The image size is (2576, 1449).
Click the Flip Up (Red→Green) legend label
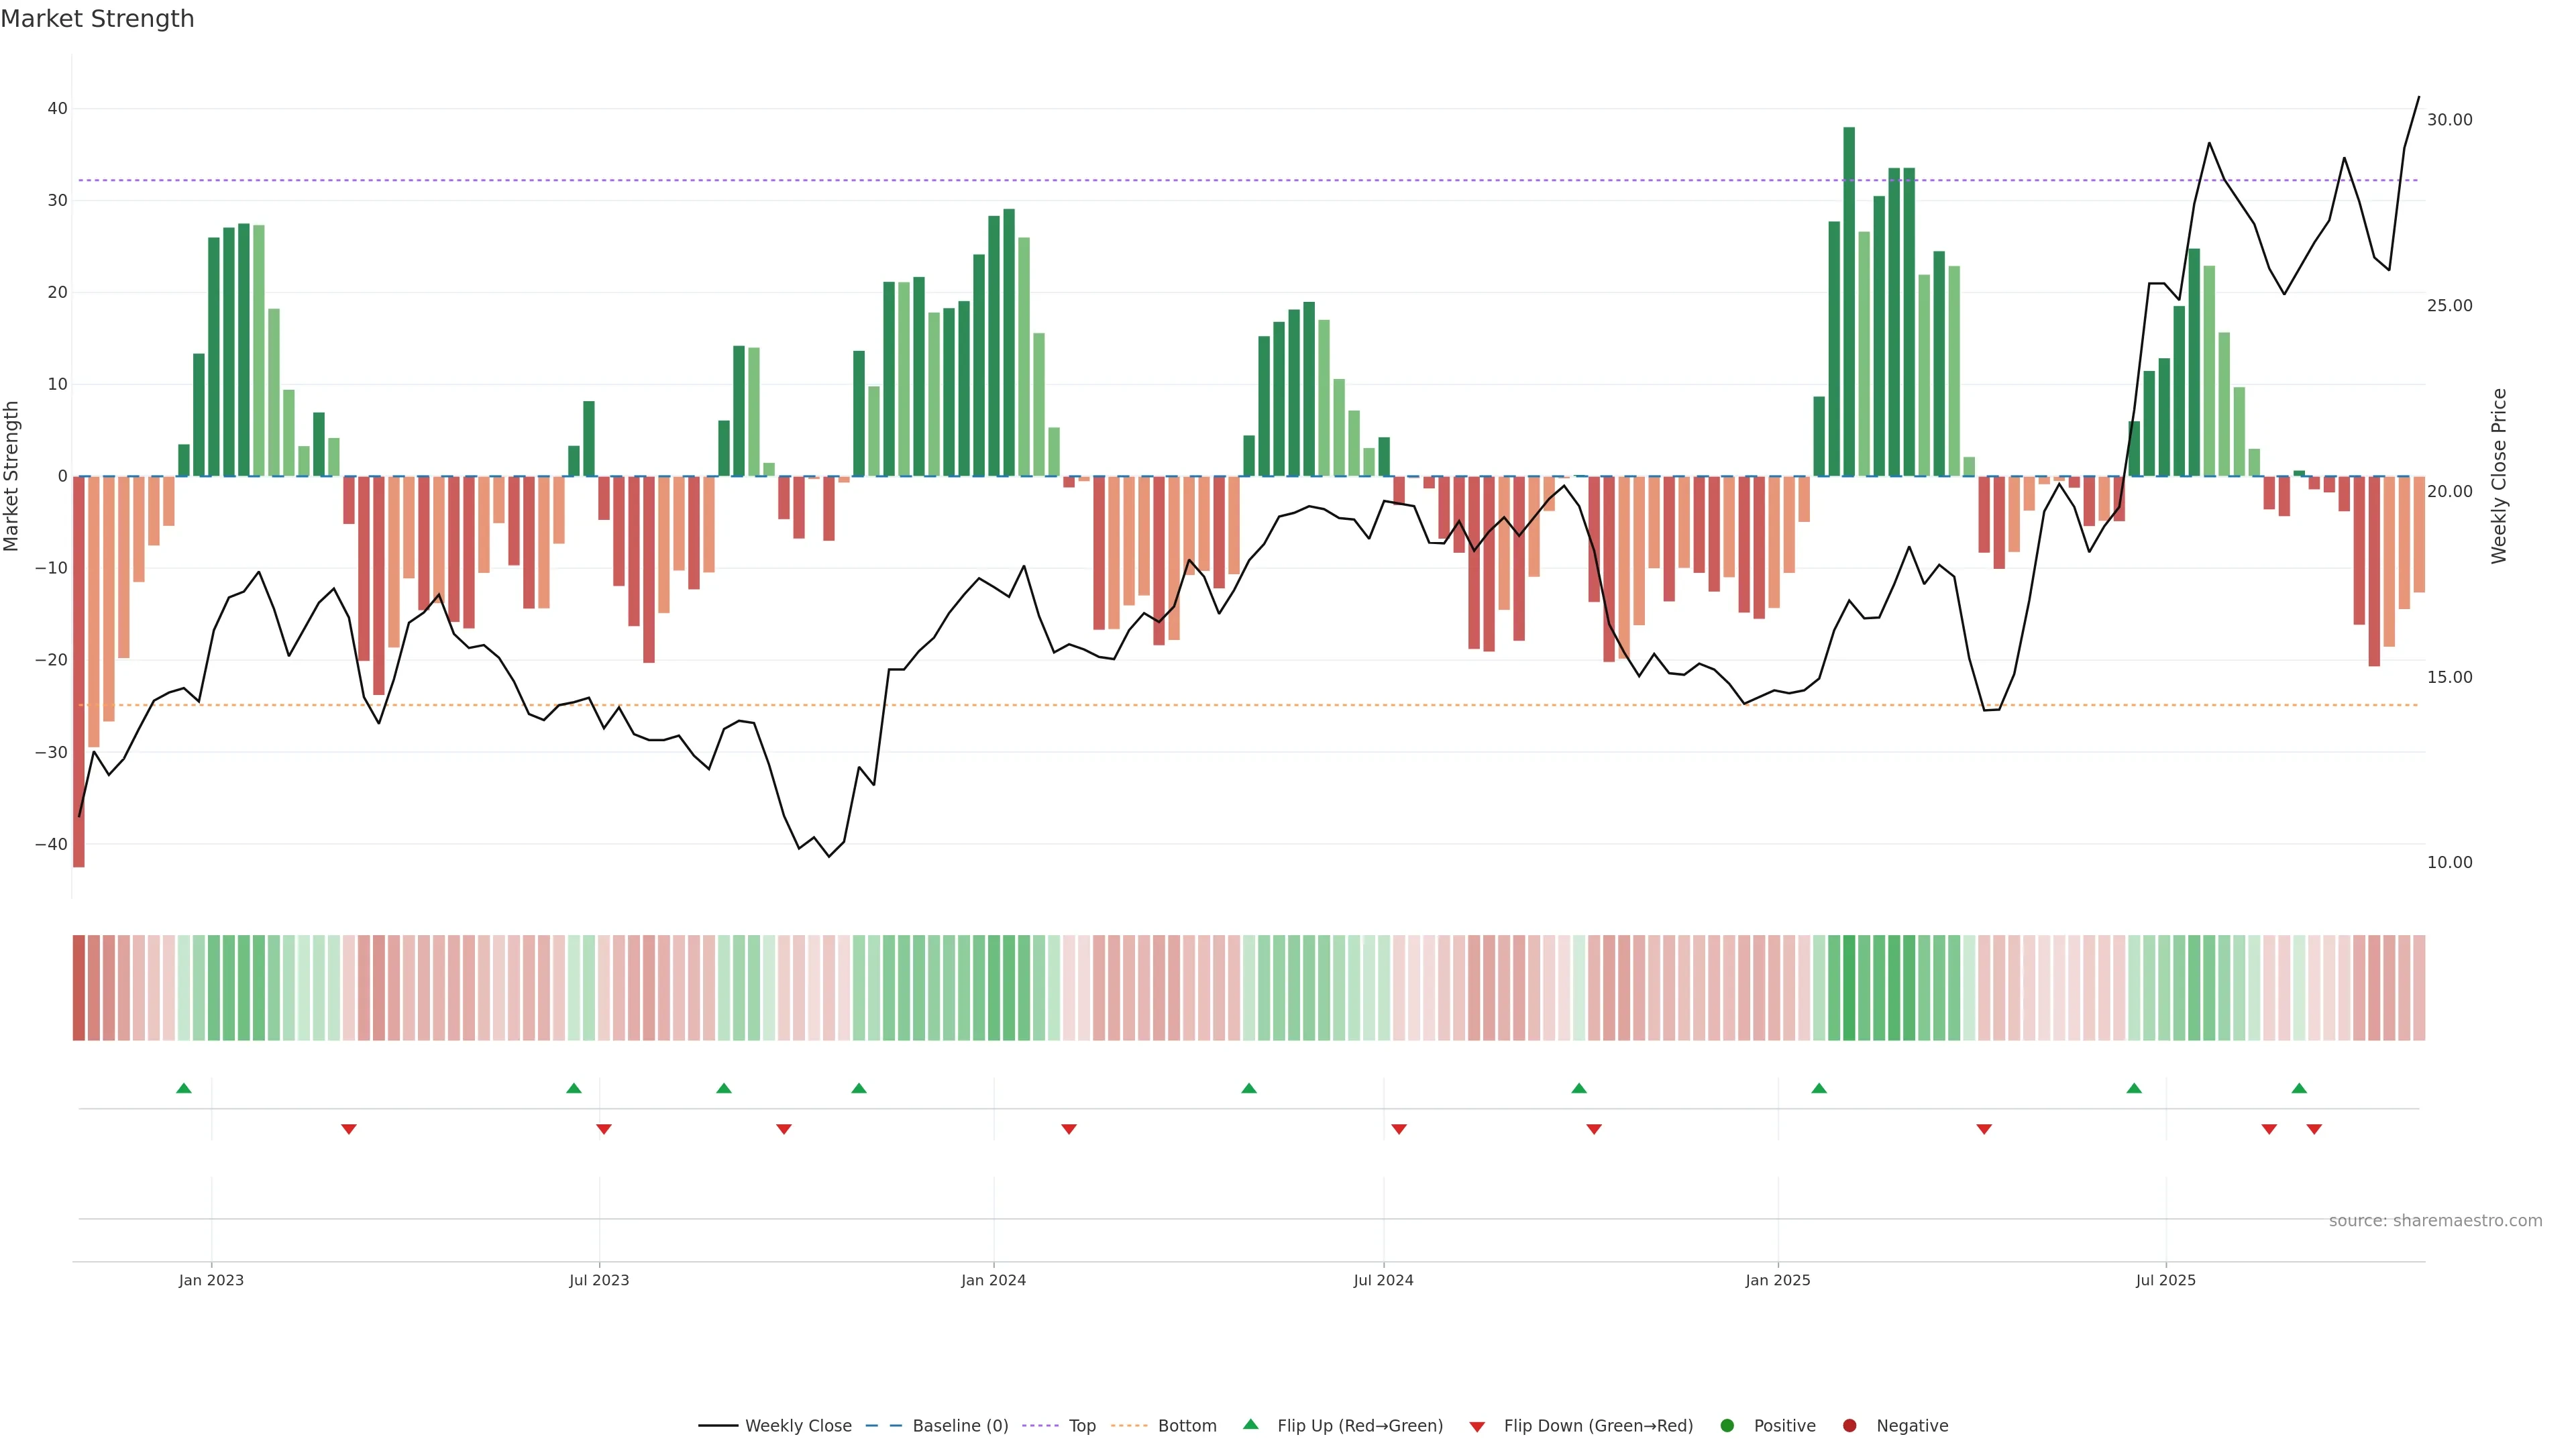pyautogui.click(x=1359, y=1426)
